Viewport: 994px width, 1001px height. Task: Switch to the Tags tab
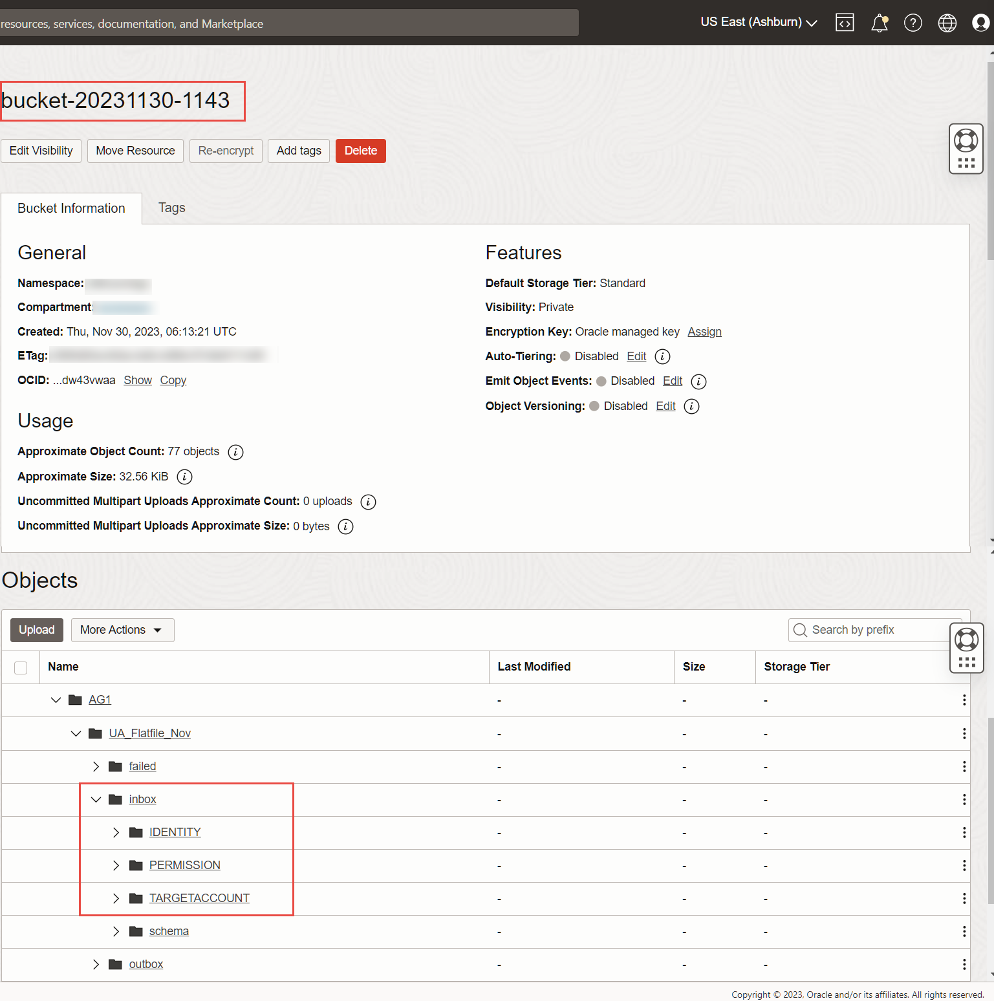click(172, 208)
